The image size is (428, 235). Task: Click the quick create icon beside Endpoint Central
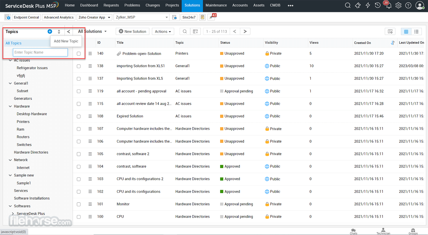8,17
